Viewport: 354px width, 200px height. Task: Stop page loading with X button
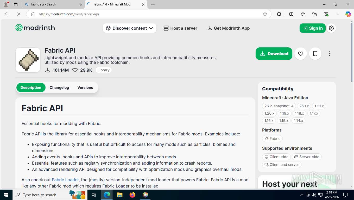tap(19, 14)
